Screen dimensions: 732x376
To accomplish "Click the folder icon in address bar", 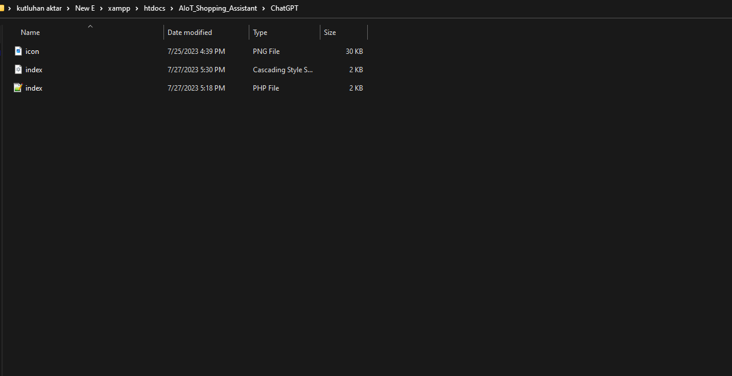I will [x=2, y=8].
